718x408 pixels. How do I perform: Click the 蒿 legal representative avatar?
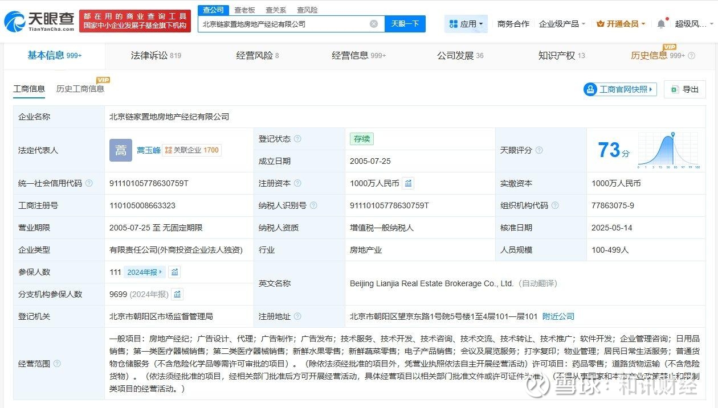pos(121,150)
